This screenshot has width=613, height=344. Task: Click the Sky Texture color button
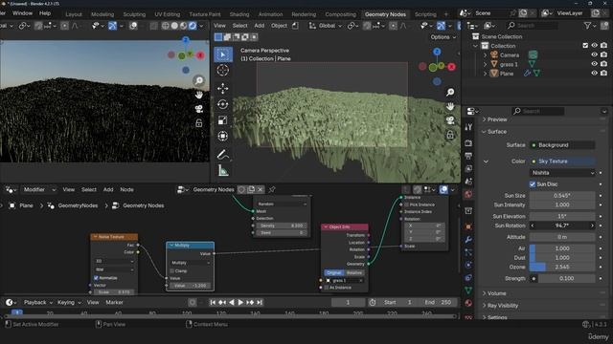click(562, 161)
